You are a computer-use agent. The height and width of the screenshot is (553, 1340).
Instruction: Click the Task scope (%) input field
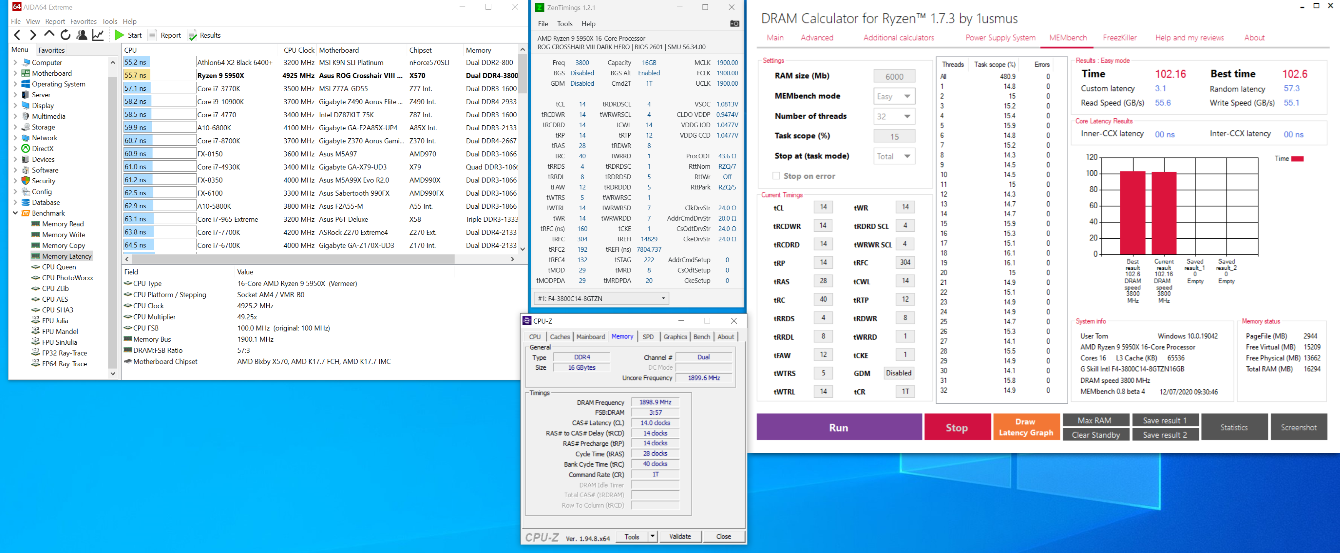coord(894,136)
